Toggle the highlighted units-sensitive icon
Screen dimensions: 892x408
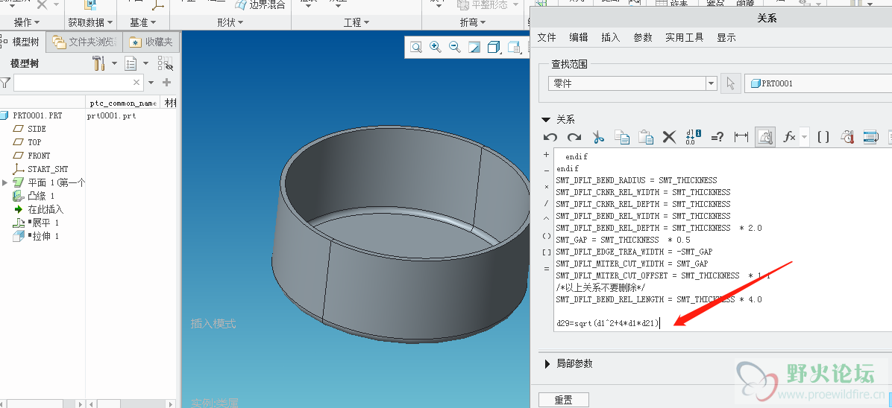coord(765,137)
